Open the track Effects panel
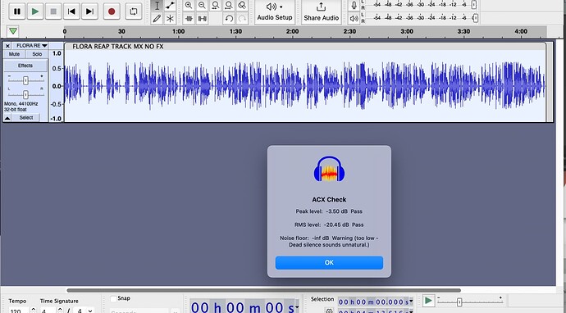The width and height of the screenshot is (566, 313). click(x=25, y=66)
